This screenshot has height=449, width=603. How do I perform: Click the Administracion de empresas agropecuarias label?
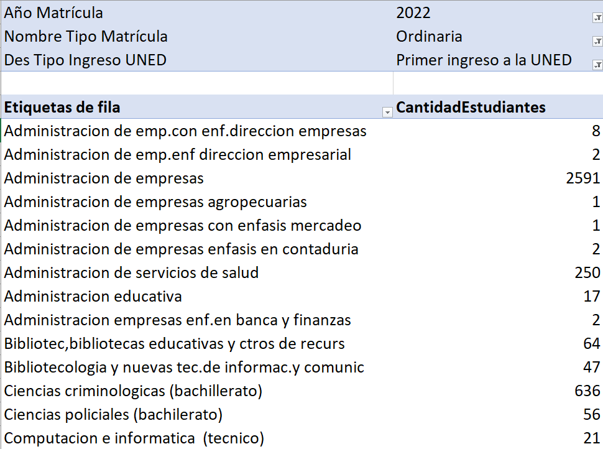155,202
